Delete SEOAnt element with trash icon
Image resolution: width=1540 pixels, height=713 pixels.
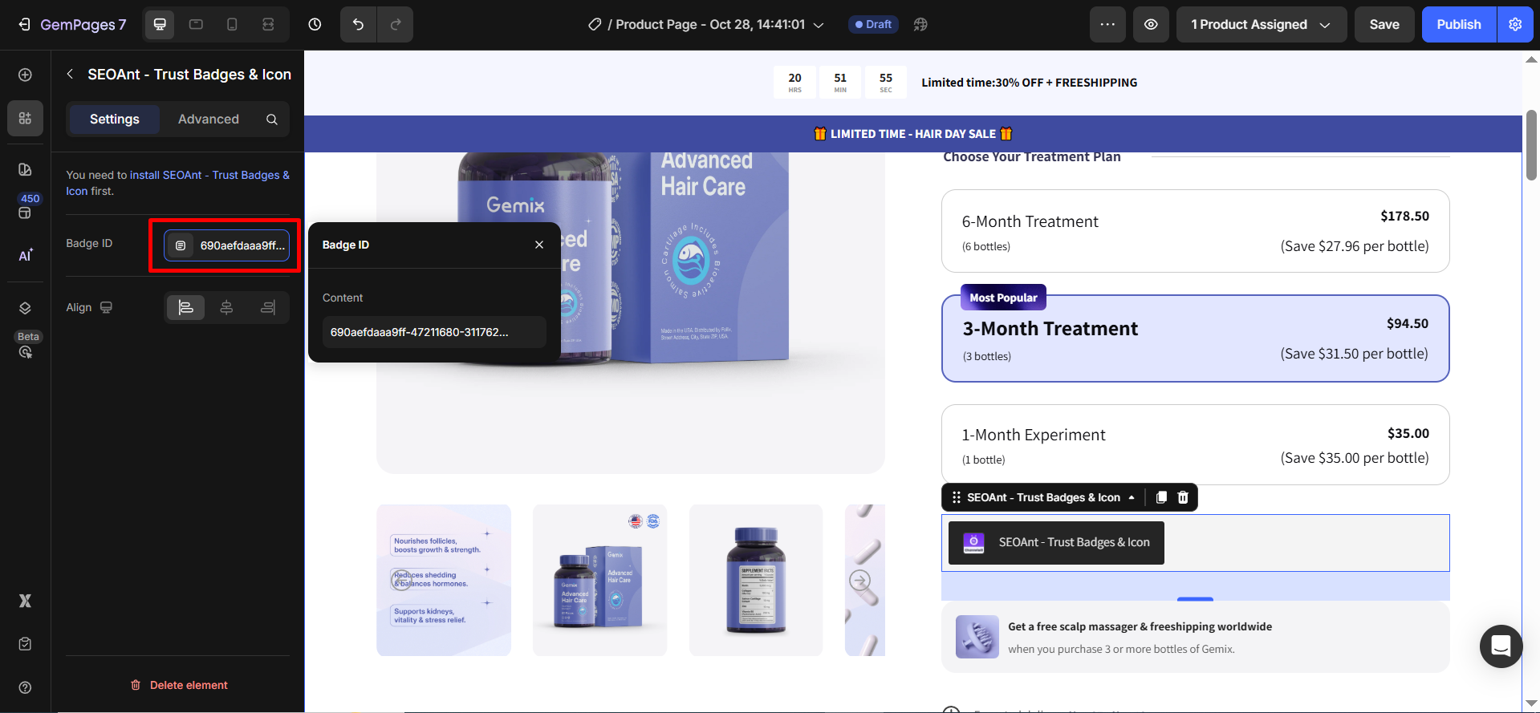1183,497
